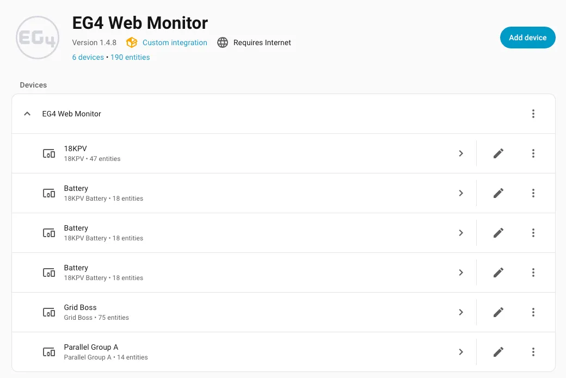Open the Parallel Group A chevron
This screenshot has width=566, height=378.
[x=461, y=352]
